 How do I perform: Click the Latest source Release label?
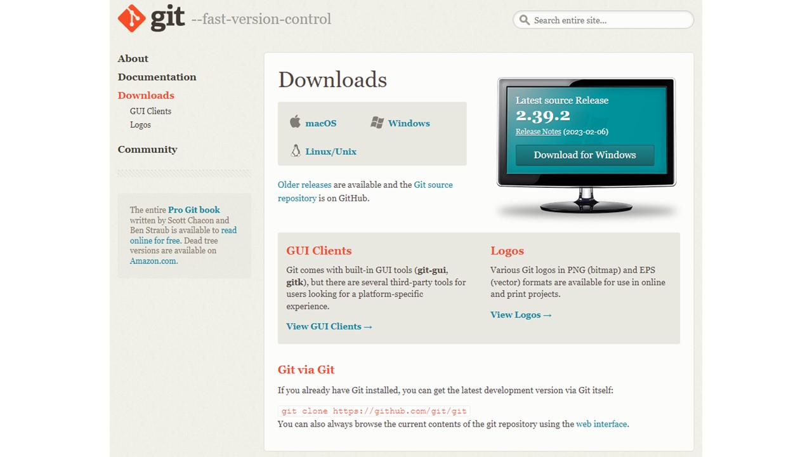[562, 100]
